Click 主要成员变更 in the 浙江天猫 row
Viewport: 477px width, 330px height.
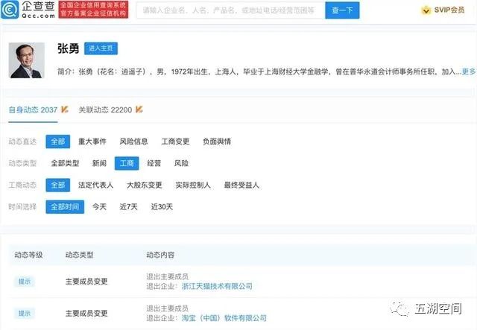coord(86,282)
